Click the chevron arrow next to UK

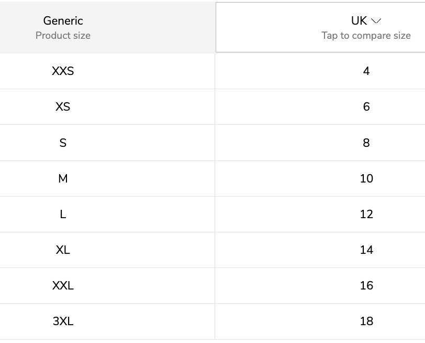[x=376, y=21]
